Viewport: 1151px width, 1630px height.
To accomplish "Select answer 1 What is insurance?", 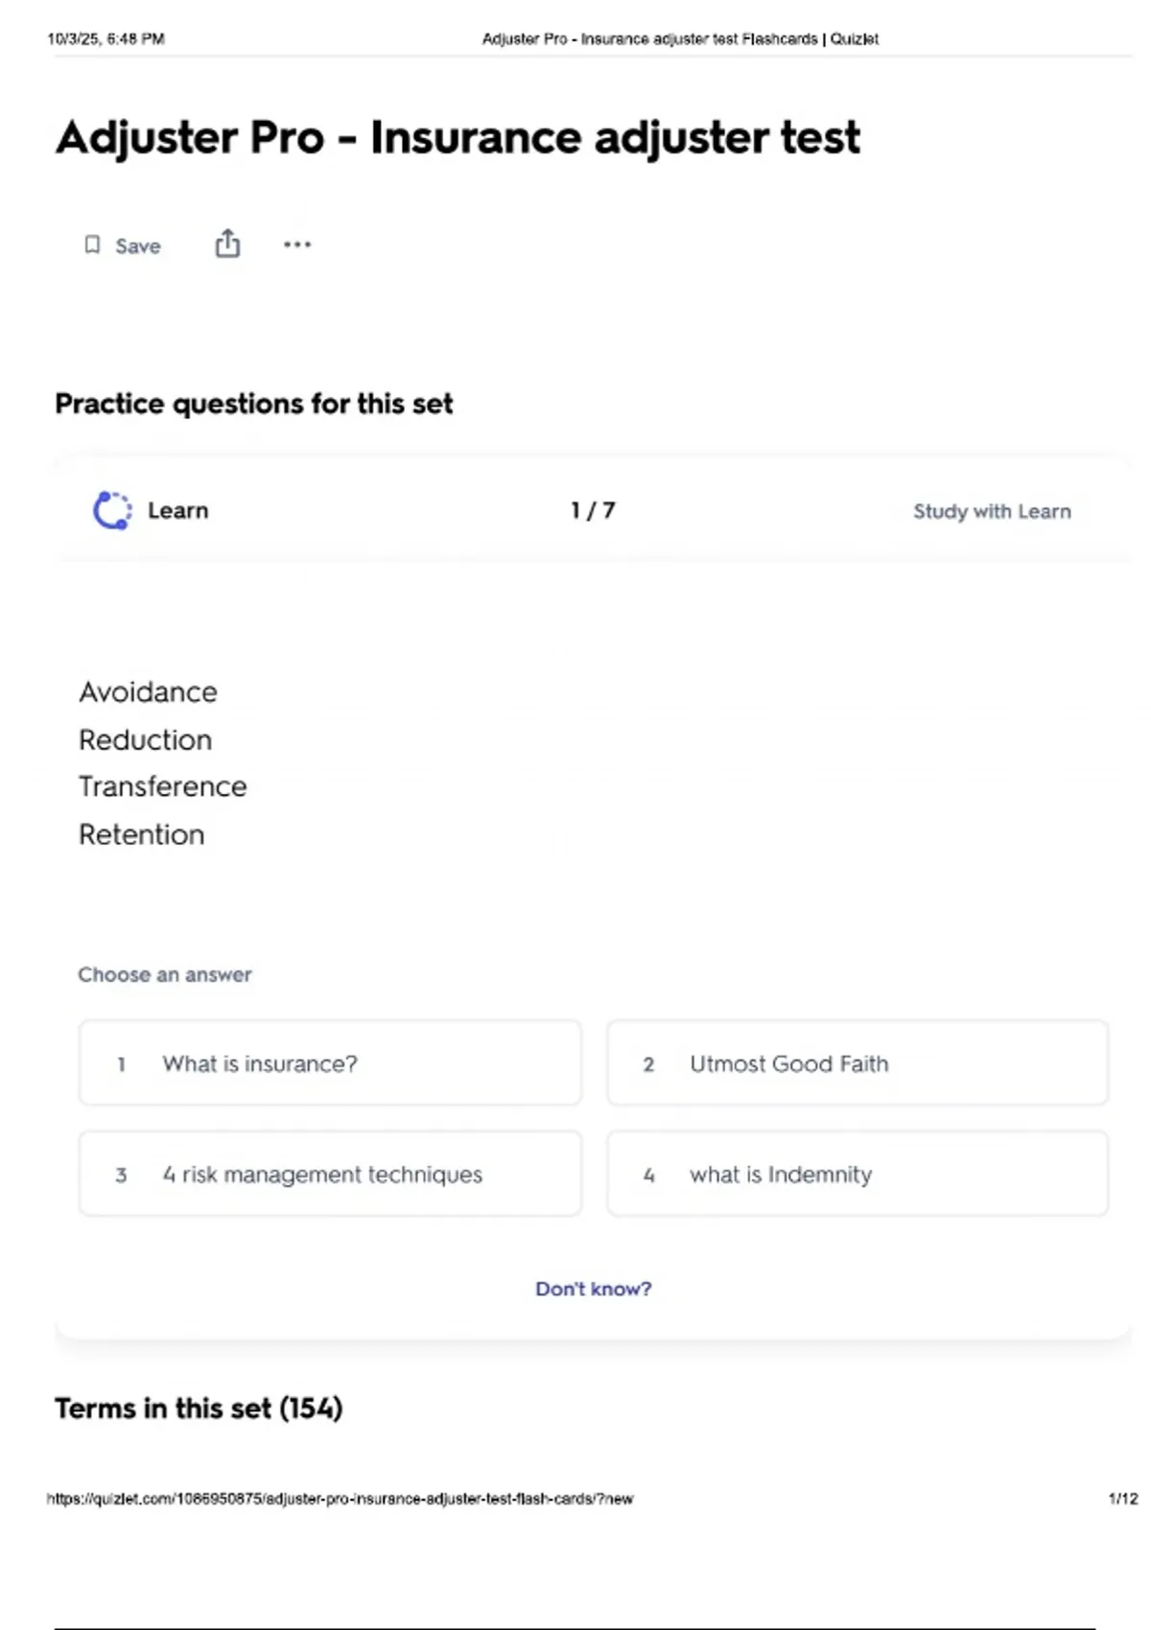I will click(x=330, y=1063).
